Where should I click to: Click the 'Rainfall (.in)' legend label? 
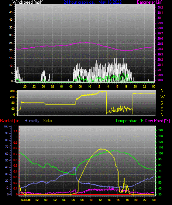(10, 121)
